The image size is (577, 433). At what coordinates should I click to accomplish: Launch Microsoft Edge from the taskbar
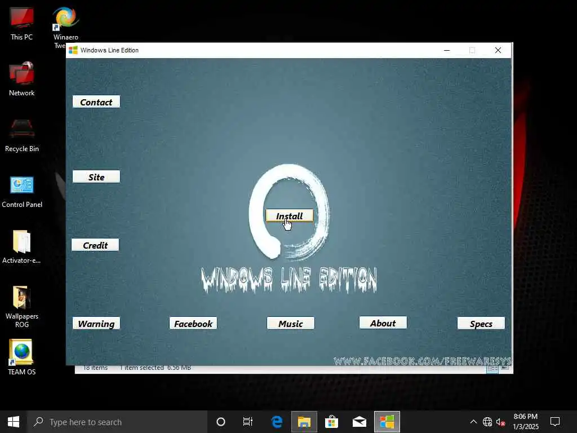point(277,422)
